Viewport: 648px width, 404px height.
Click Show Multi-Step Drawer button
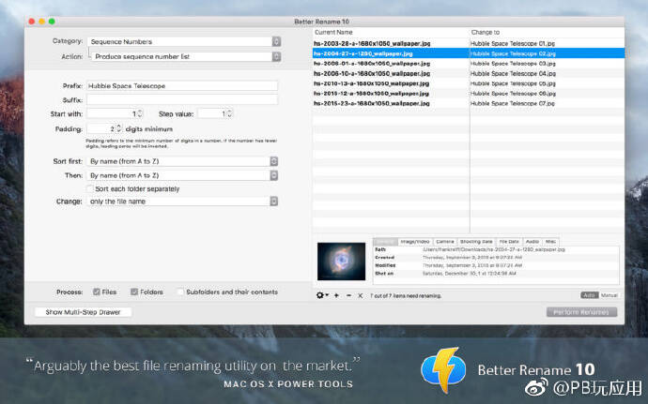click(x=83, y=312)
